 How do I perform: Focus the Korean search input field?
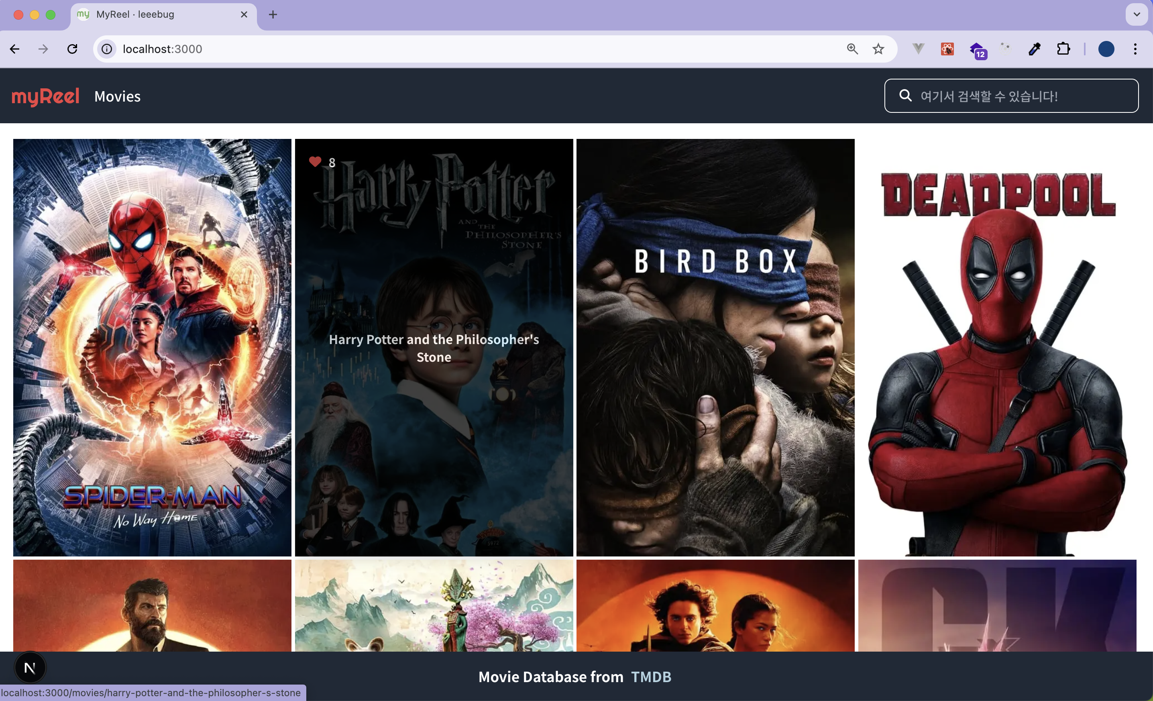pos(1011,96)
